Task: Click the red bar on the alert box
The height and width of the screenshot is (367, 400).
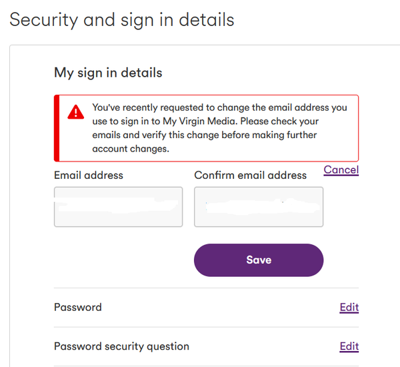Action: (57, 128)
